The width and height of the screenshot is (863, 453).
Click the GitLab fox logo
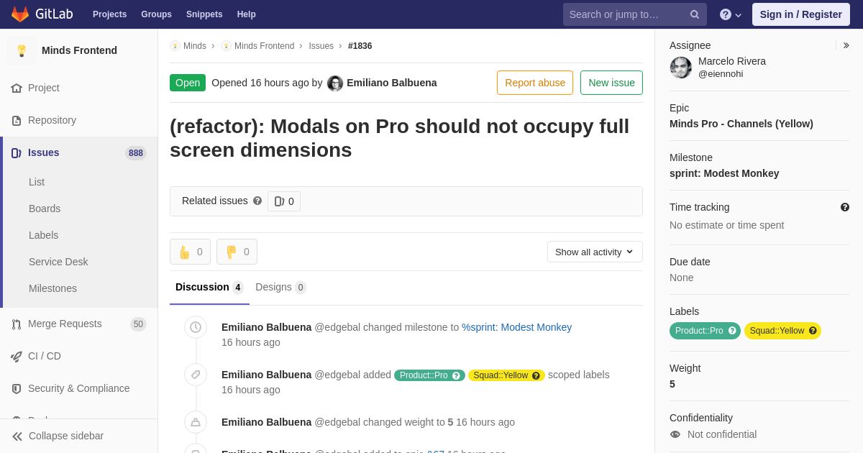(x=20, y=14)
